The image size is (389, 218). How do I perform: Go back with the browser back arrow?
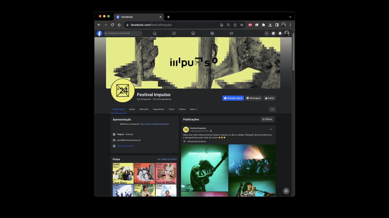tap(99, 25)
